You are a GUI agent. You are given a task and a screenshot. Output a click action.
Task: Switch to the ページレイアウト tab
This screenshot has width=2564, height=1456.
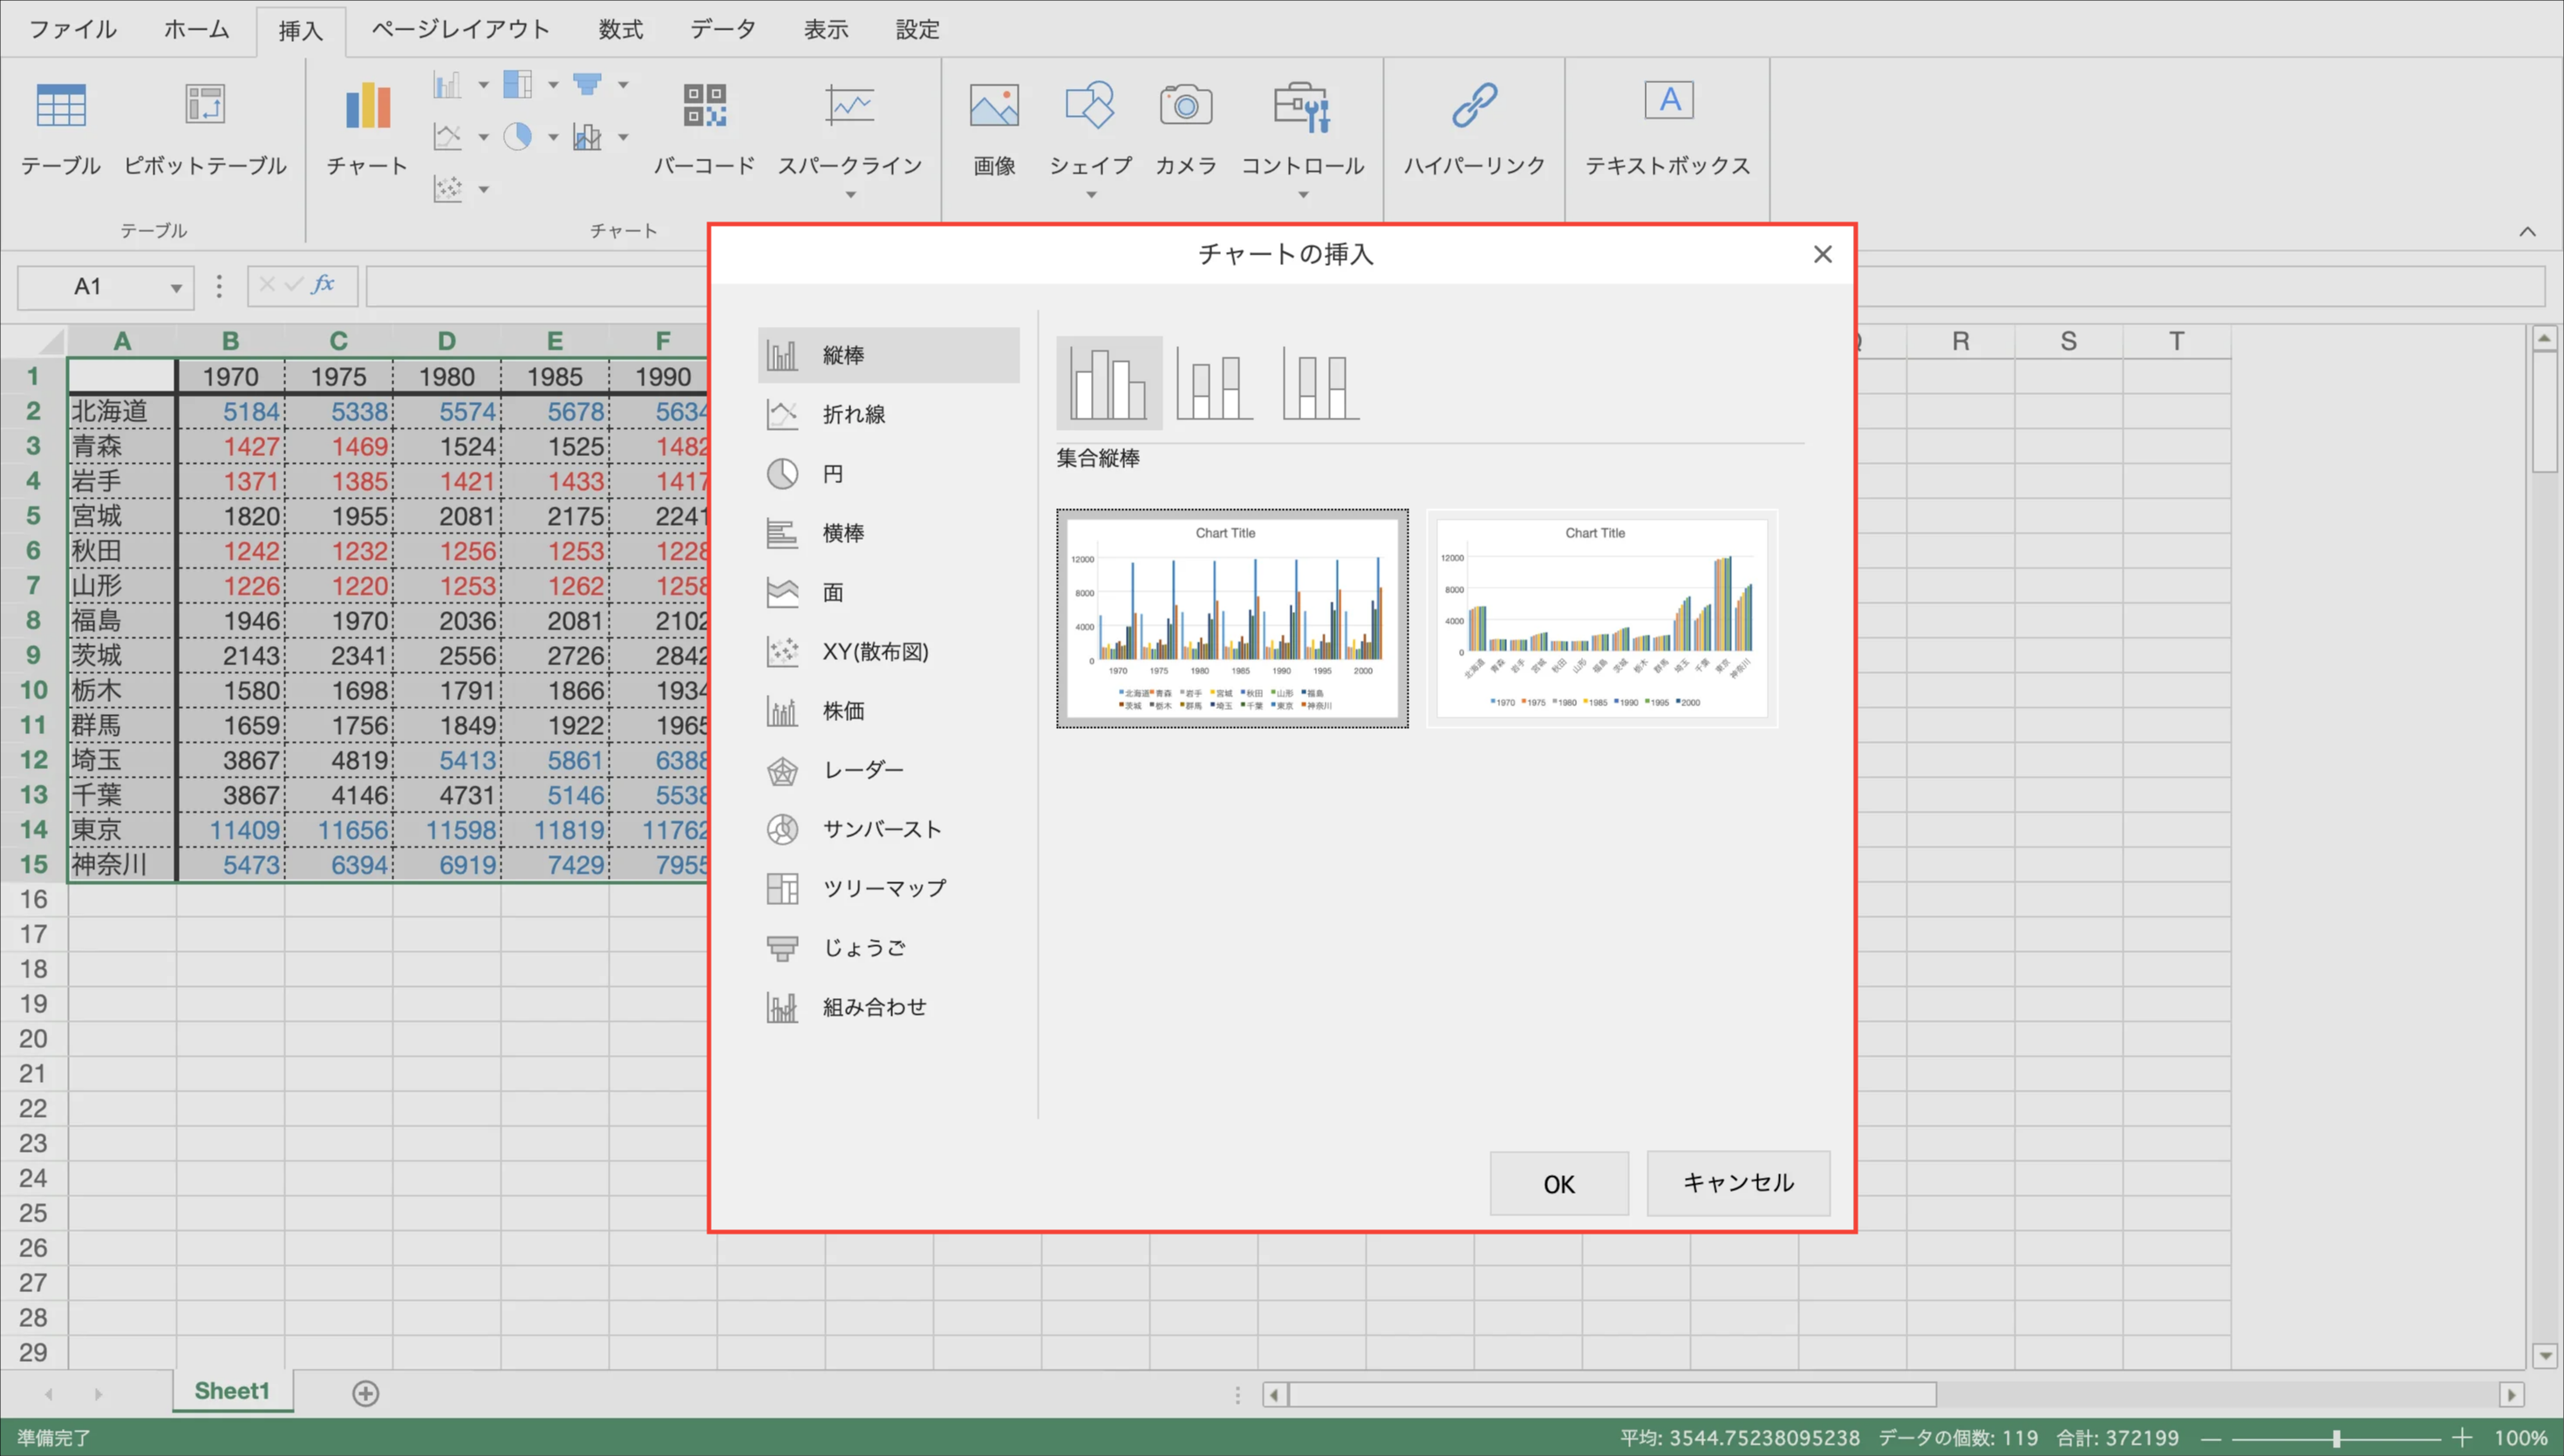click(x=460, y=29)
